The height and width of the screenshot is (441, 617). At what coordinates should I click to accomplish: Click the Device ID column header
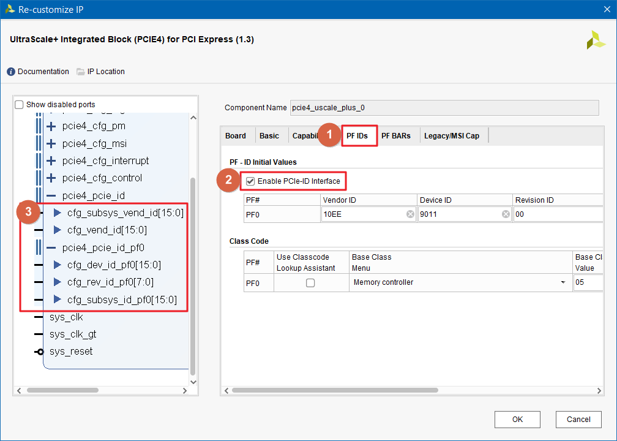pos(465,200)
